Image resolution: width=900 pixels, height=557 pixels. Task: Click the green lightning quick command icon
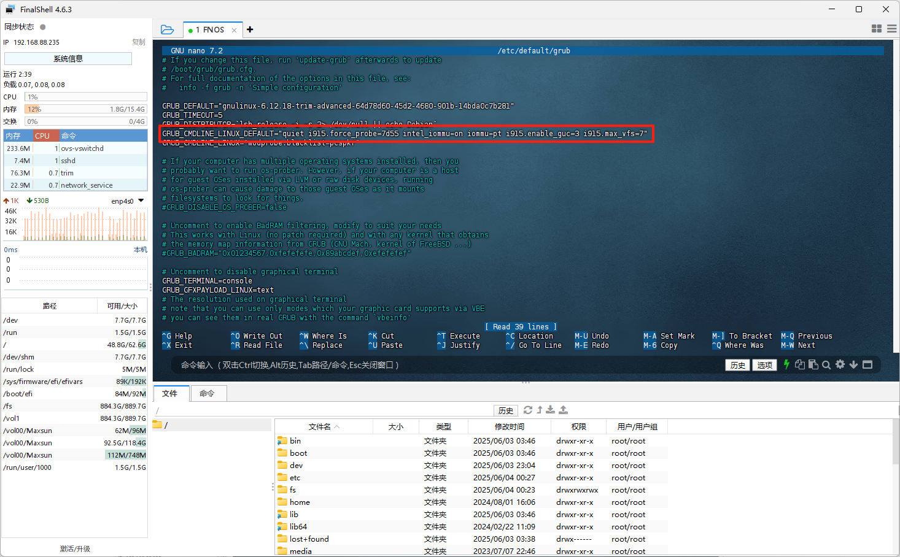pos(786,364)
